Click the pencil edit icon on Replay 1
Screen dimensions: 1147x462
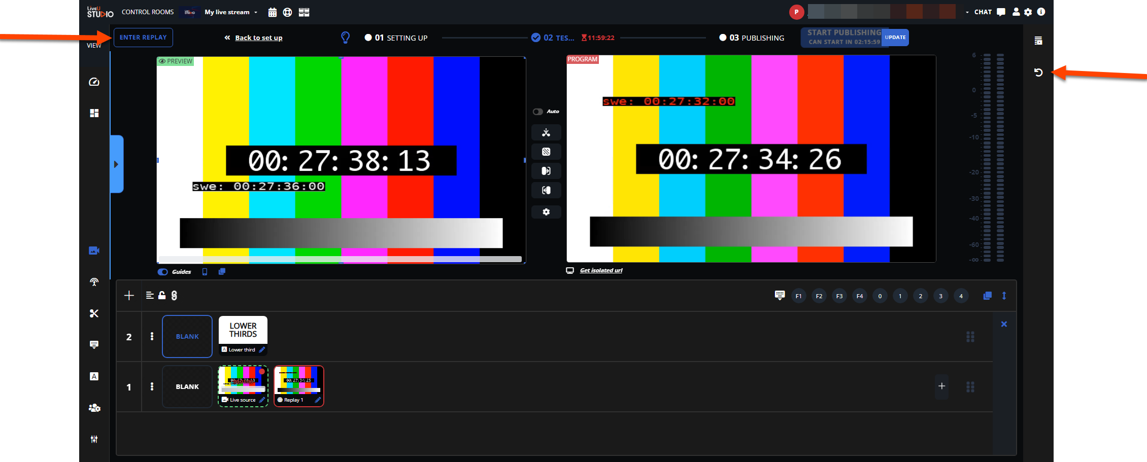318,400
